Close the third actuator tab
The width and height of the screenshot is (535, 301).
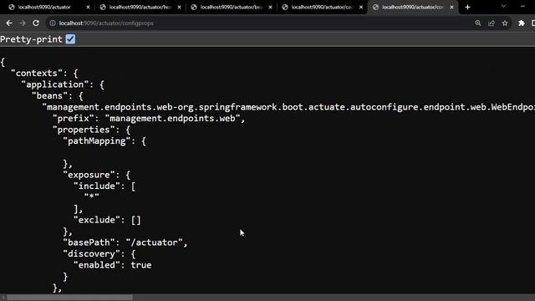coord(270,8)
